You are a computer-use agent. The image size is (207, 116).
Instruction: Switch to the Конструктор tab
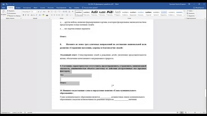[x=27, y=8]
